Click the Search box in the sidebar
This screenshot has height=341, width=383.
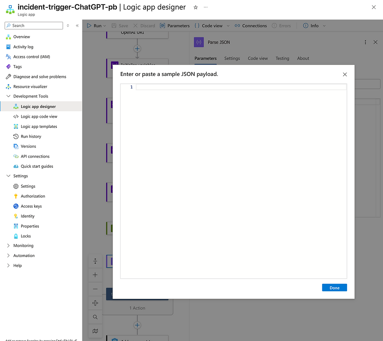[34, 25]
